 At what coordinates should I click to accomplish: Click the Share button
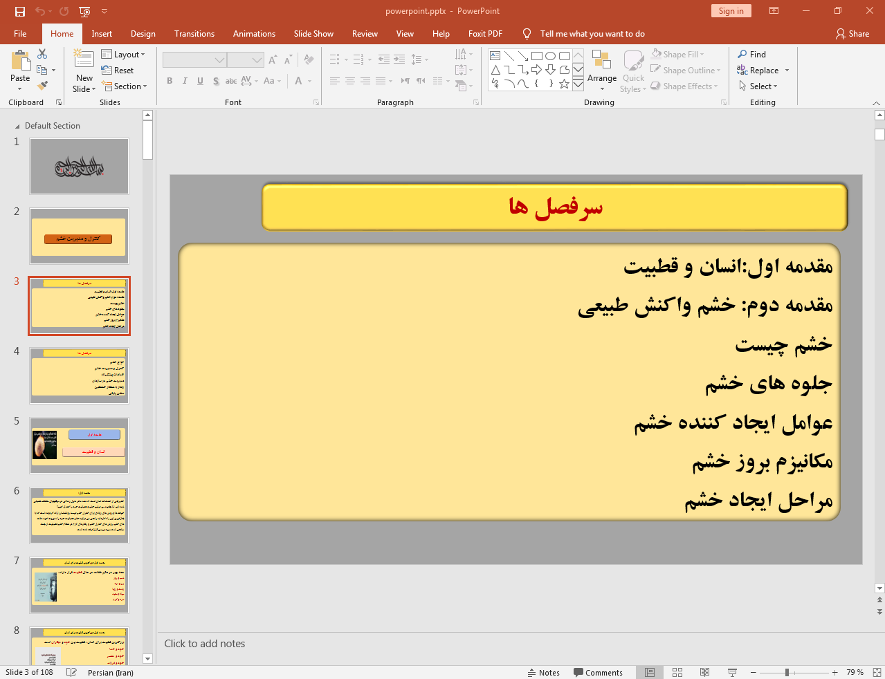point(852,33)
